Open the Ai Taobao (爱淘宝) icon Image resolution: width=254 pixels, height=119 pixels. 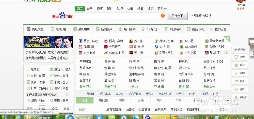coord(207,53)
